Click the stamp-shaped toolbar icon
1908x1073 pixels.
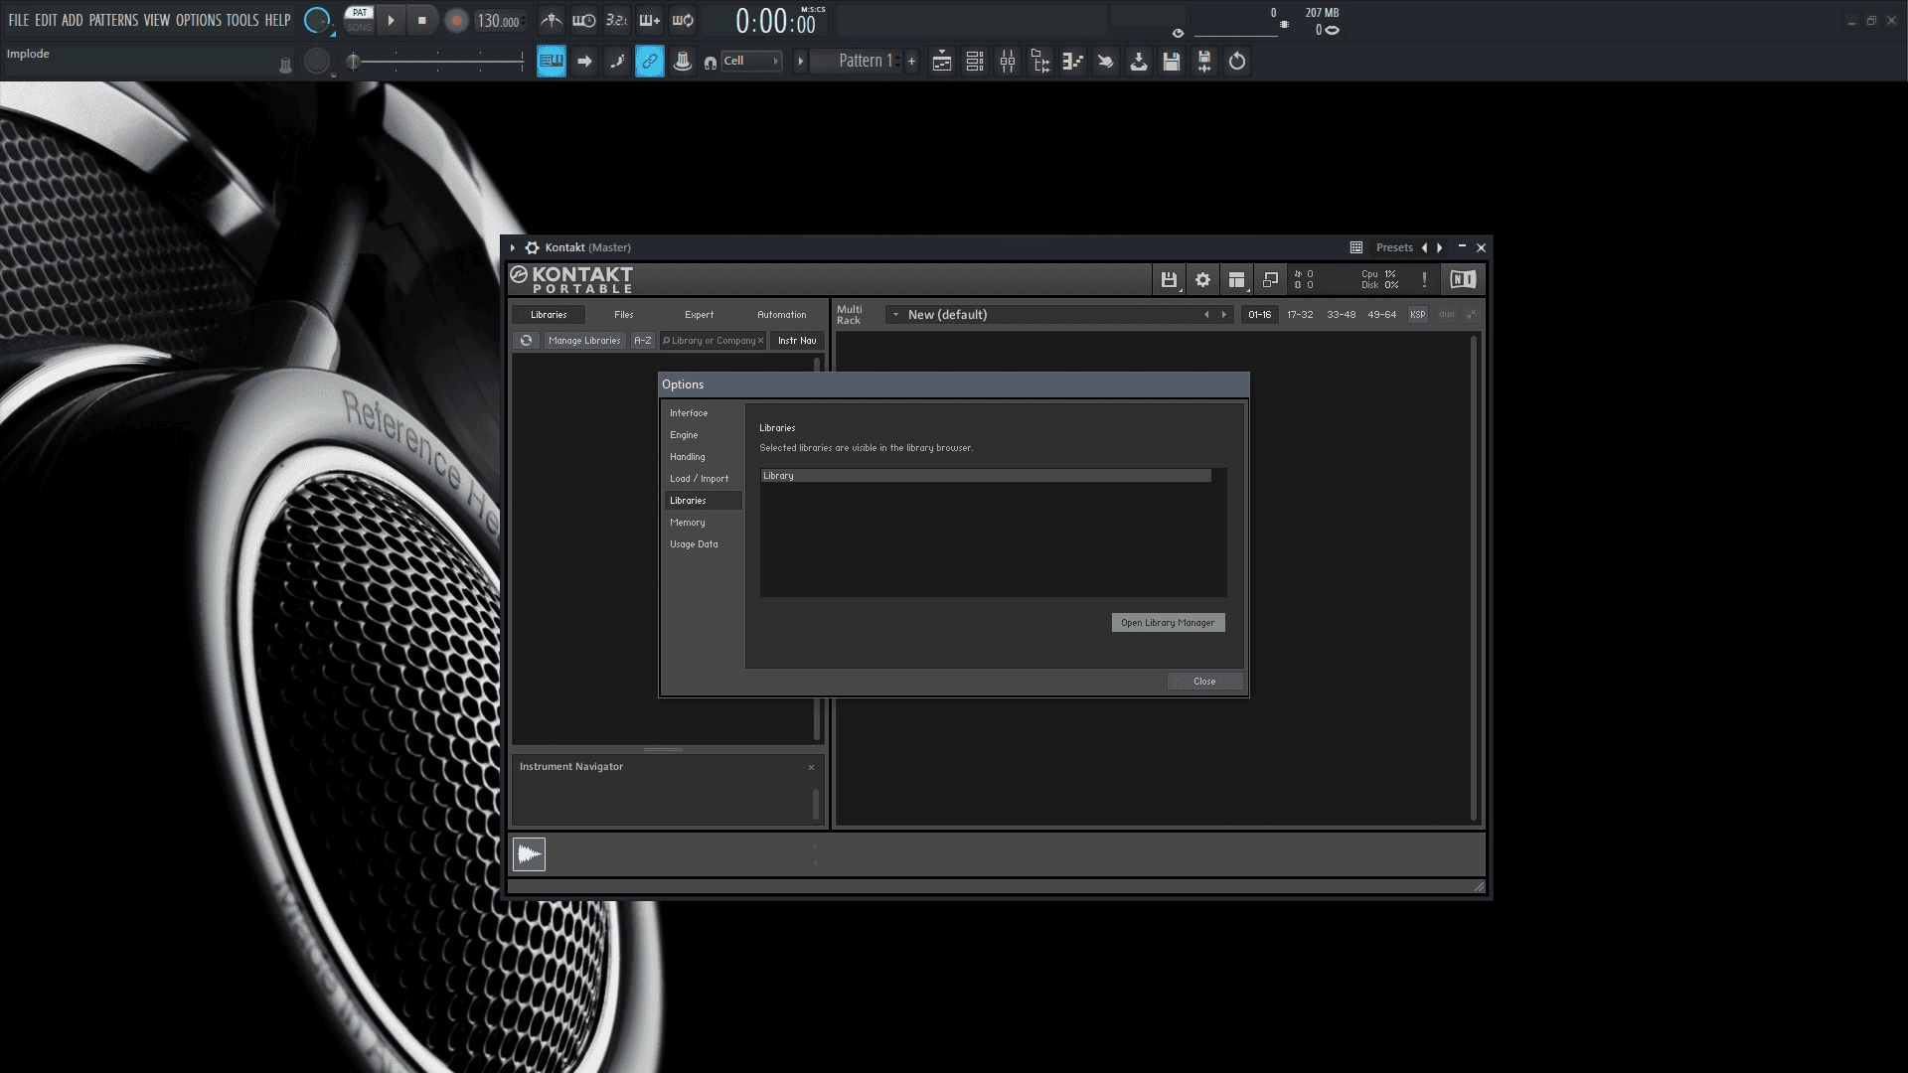tap(683, 62)
